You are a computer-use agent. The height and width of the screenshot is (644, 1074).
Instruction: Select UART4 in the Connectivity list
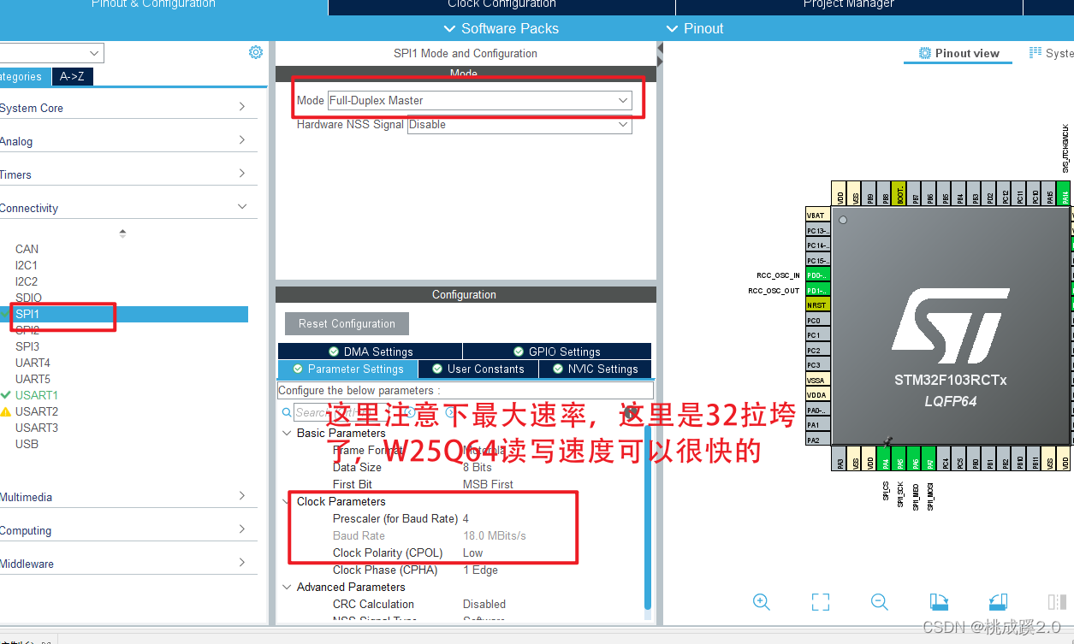pyautogui.click(x=33, y=363)
